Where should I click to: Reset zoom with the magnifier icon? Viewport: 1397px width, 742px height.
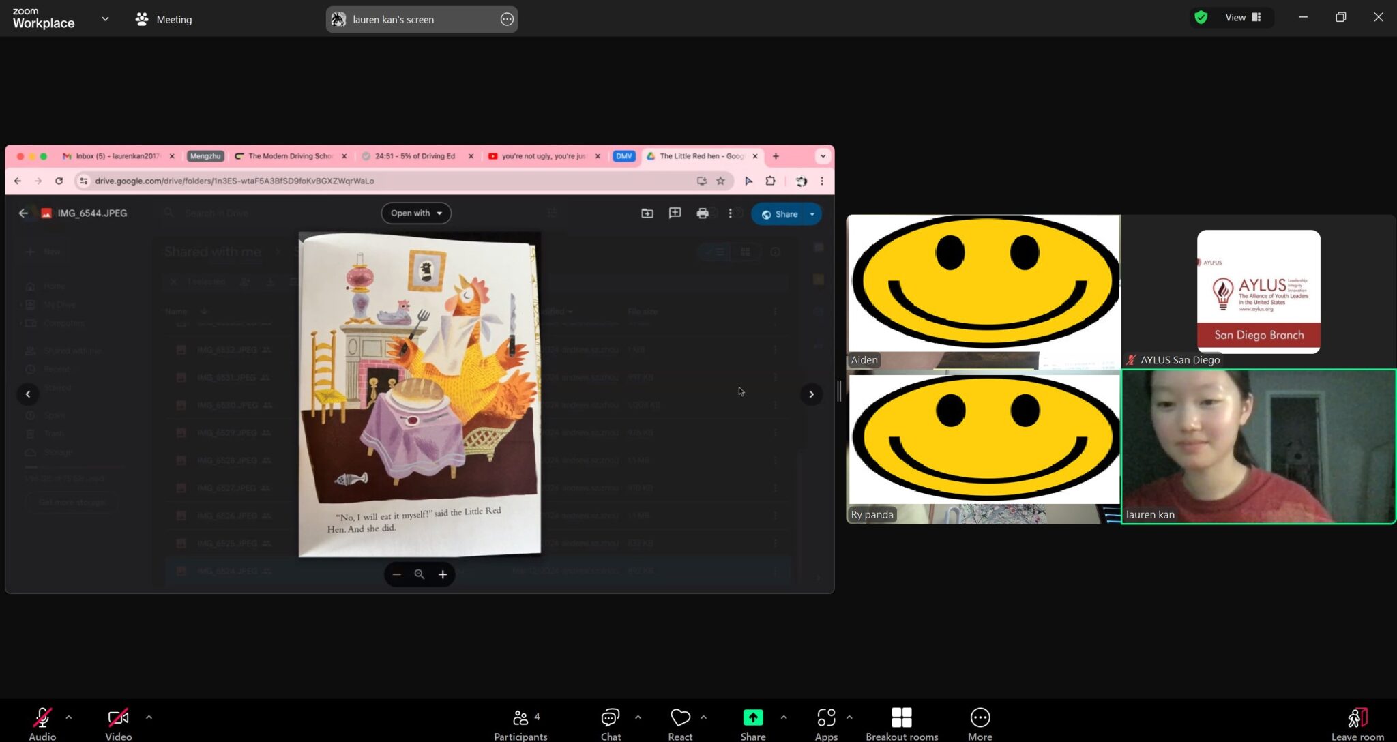420,574
